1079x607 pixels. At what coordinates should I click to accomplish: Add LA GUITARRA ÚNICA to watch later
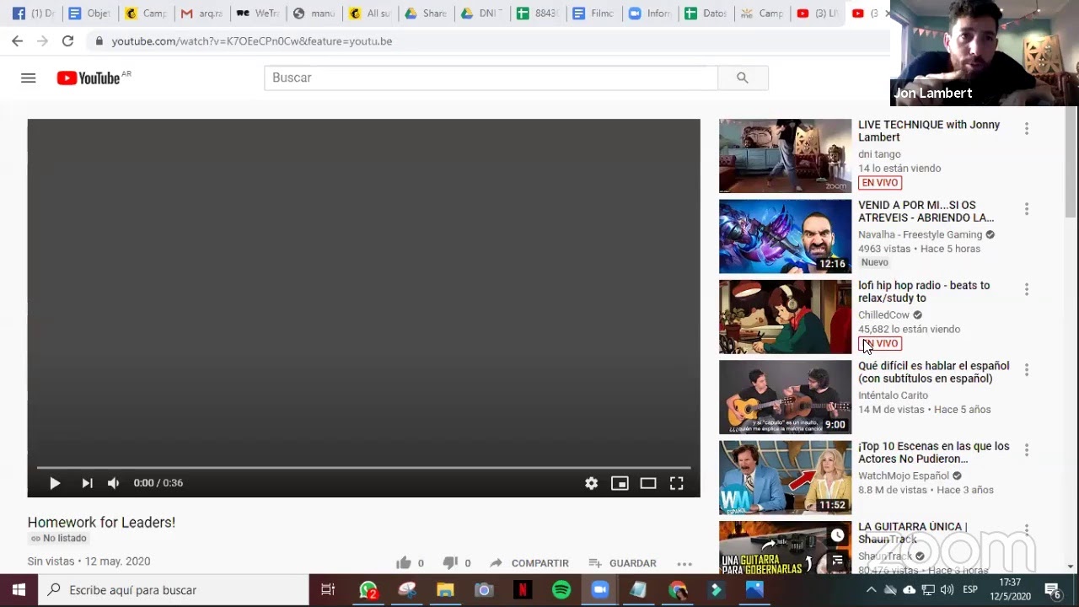coord(837,535)
